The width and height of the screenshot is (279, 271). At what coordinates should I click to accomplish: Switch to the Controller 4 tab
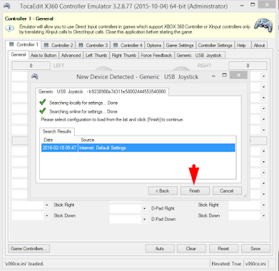(x=128, y=45)
